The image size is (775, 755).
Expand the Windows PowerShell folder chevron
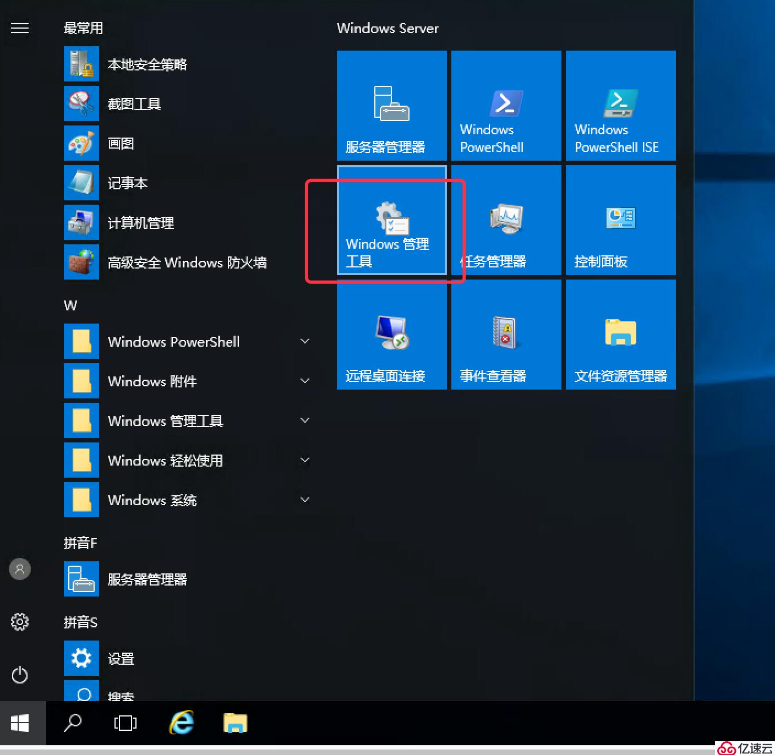click(305, 341)
